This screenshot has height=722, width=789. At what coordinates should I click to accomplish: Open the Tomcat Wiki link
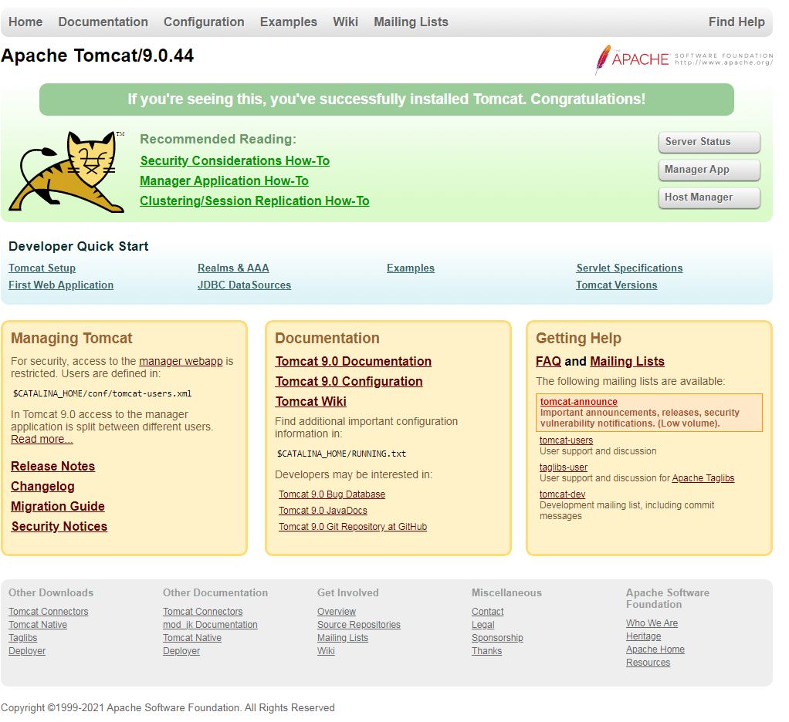click(310, 402)
